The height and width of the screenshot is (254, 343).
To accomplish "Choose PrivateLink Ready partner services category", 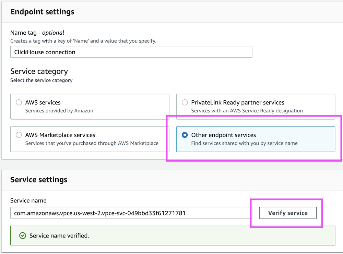I will point(185,102).
